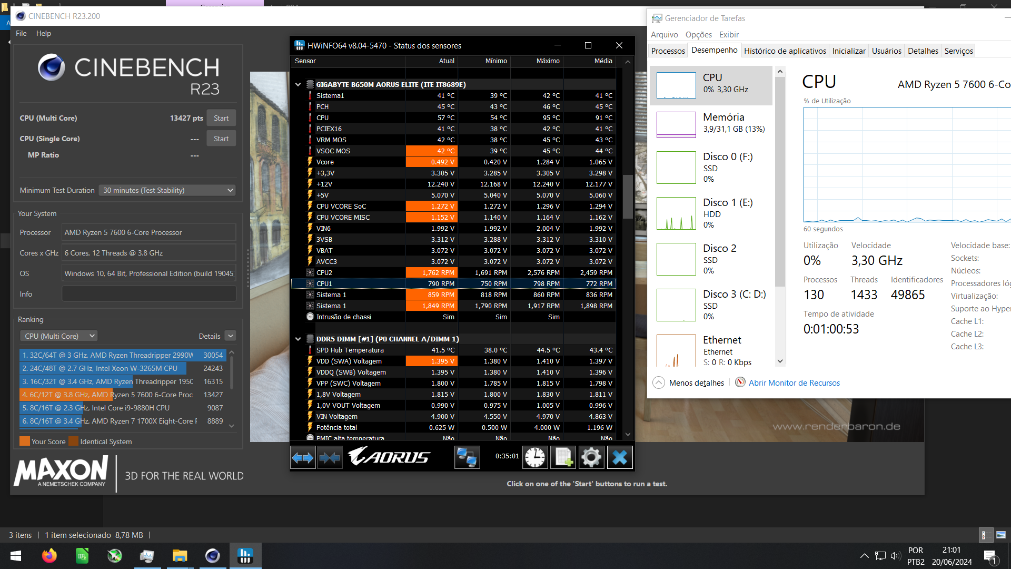
Task: Open Task Manager Arquivo menu
Action: (x=664, y=34)
